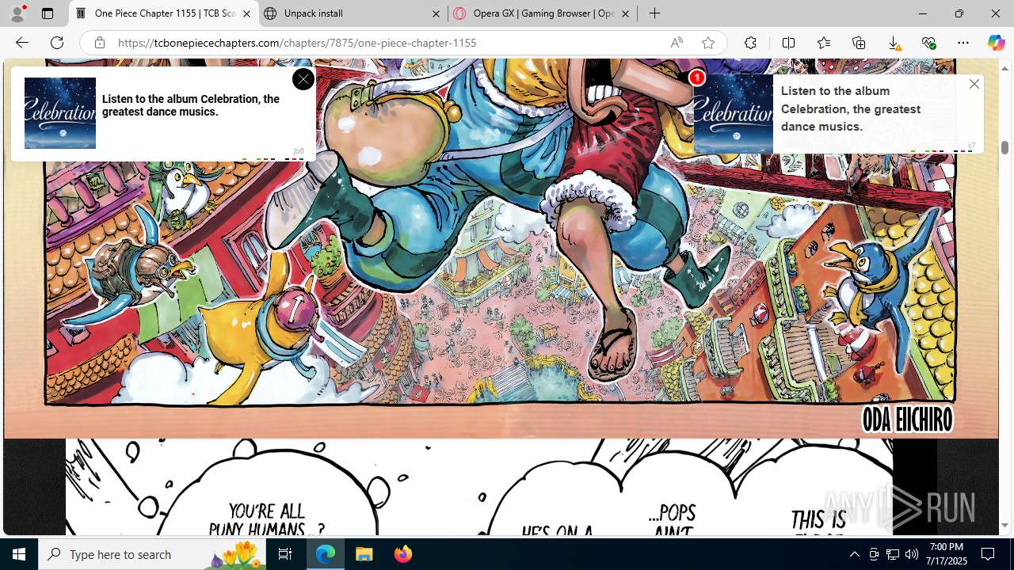
Task: Show hidden system tray icons
Action: point(854,554)
